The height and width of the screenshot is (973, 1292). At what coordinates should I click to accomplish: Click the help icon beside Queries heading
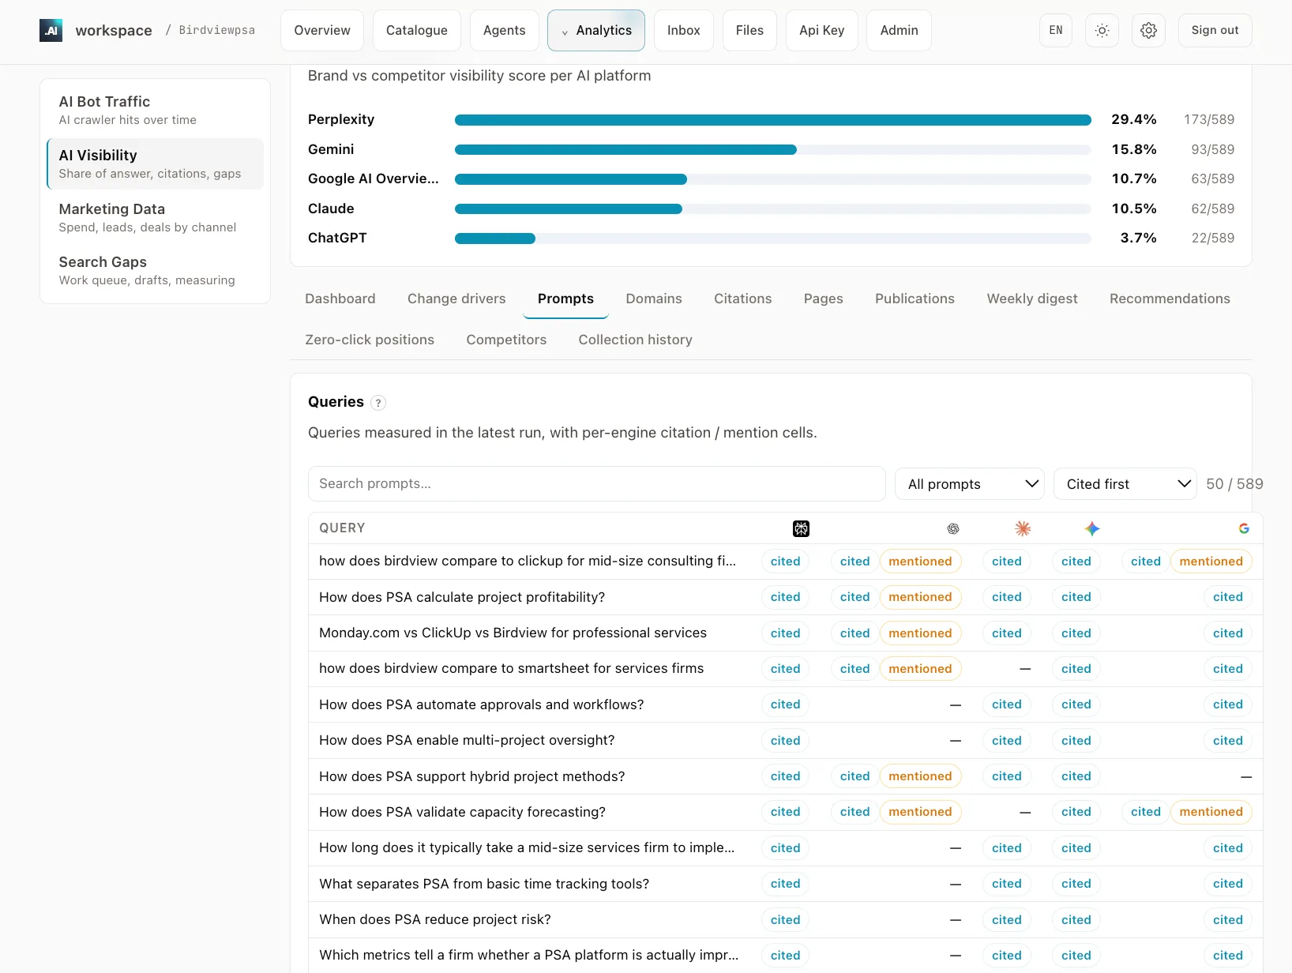[378, 403]
